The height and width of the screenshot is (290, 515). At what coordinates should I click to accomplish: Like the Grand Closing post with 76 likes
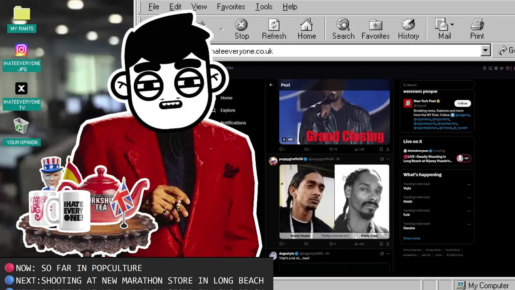tap(333, 149)
